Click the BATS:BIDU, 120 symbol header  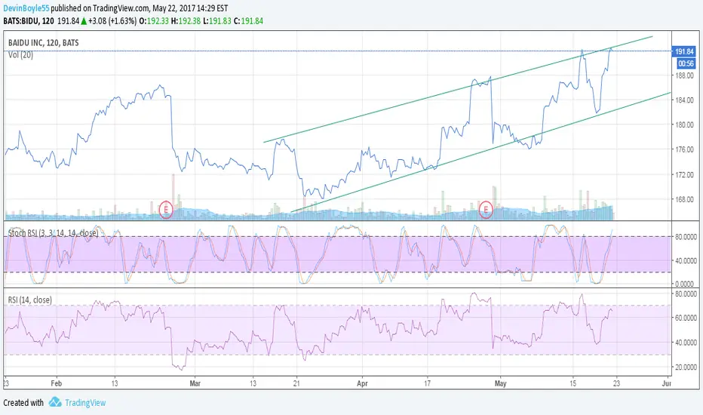click(29, 20)
